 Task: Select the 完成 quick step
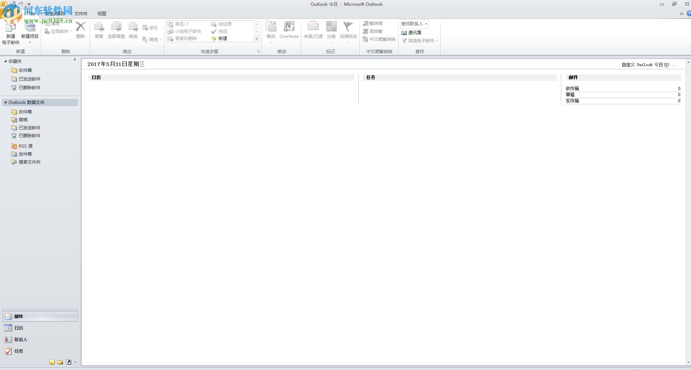coord(219,31)
